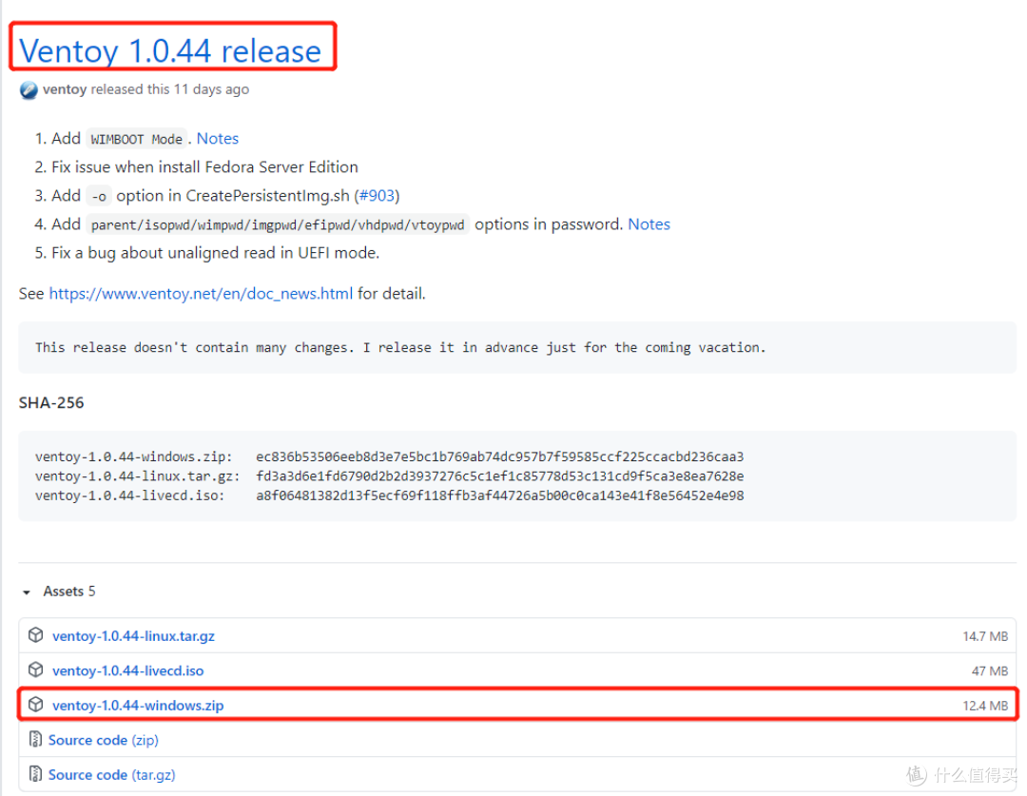Collapse the Assets list using the triangle
Screen dimensions: 1027x796
[x=26, y=592]
